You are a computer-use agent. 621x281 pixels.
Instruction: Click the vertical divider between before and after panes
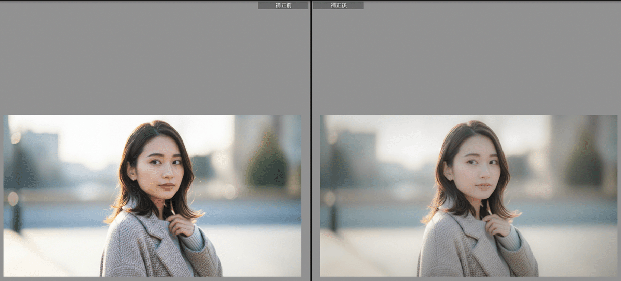tap(310, 140)
